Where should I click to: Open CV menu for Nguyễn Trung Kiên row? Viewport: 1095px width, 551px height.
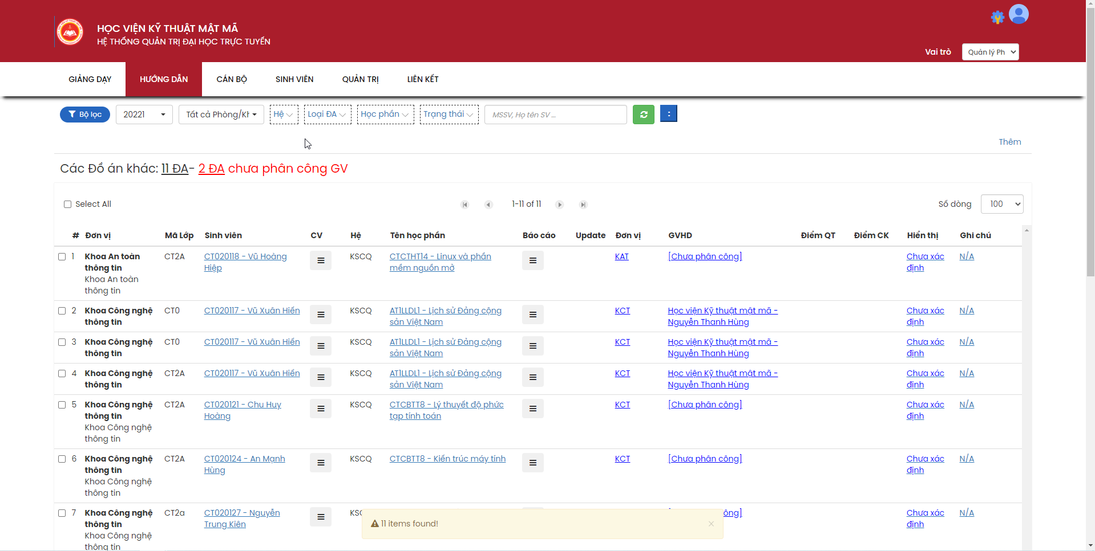coord(321,517)
